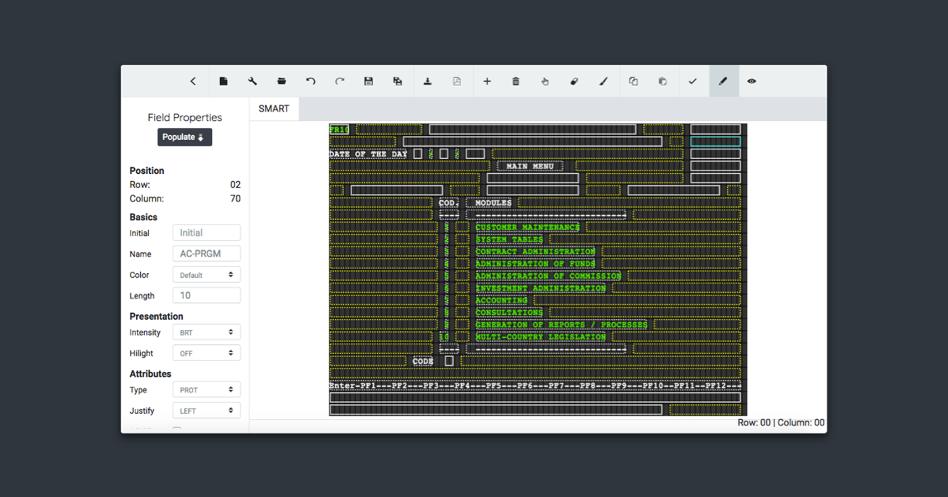Image resolution: width=948 pixels, height=497 pixels.
Task: Copy the selected field
Action: 632,81
